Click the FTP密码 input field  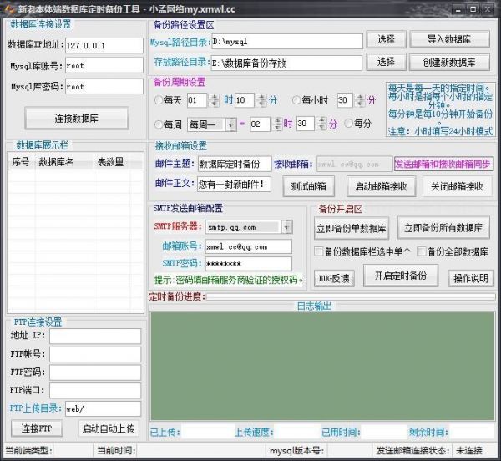[x=95, y=372]
